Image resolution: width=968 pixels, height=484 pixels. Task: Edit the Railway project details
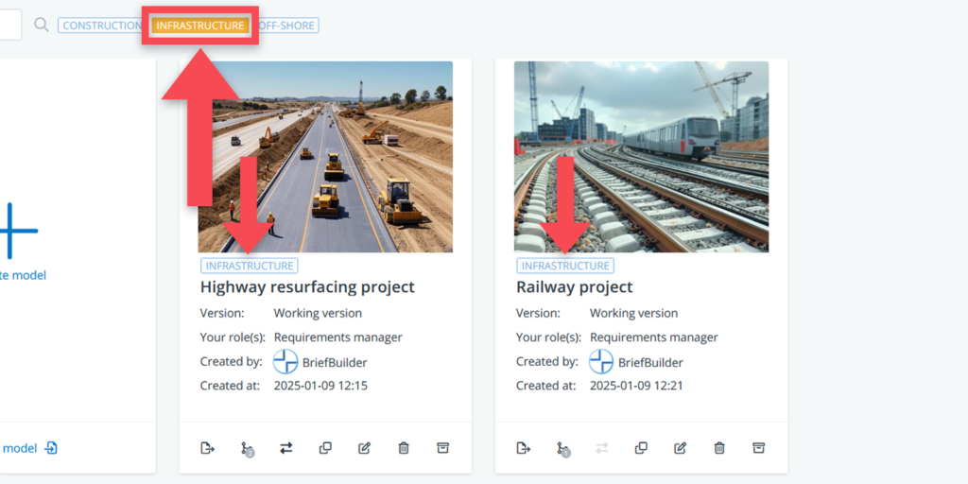coord(681,448)
